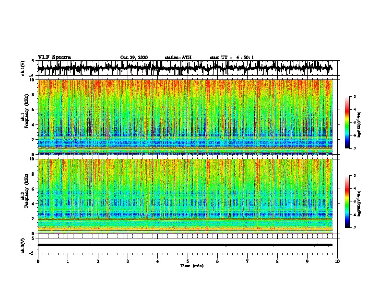Click the time axis tick label "6"

tap(218, 261)
